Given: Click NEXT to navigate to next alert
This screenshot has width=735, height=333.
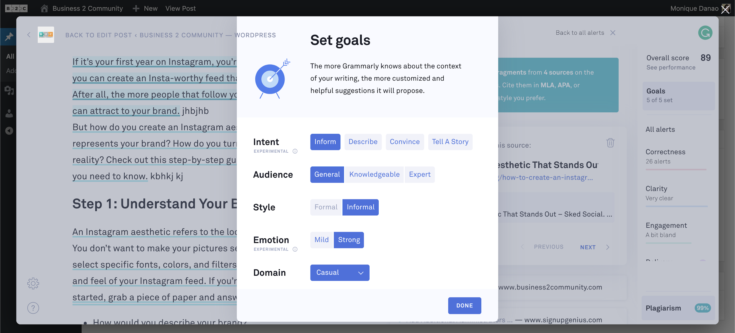Looking at the screenshot, I should pyautogui.click(x=587, y=246).
